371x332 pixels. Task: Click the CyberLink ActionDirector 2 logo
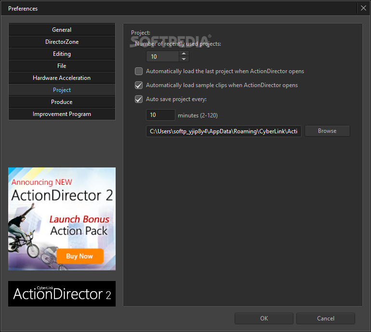62,294
